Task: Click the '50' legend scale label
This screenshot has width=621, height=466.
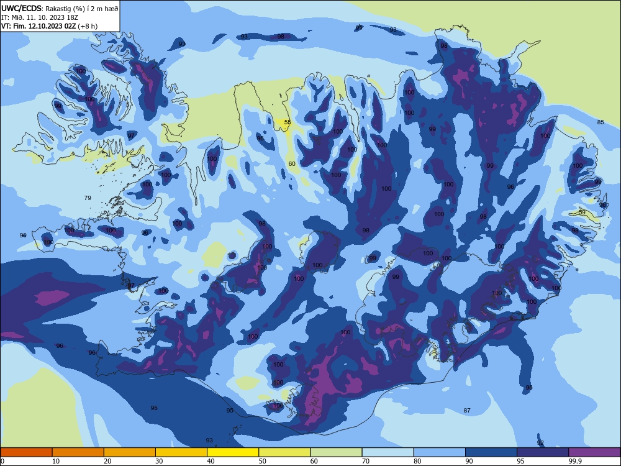Action: click(x=262, y=461)
